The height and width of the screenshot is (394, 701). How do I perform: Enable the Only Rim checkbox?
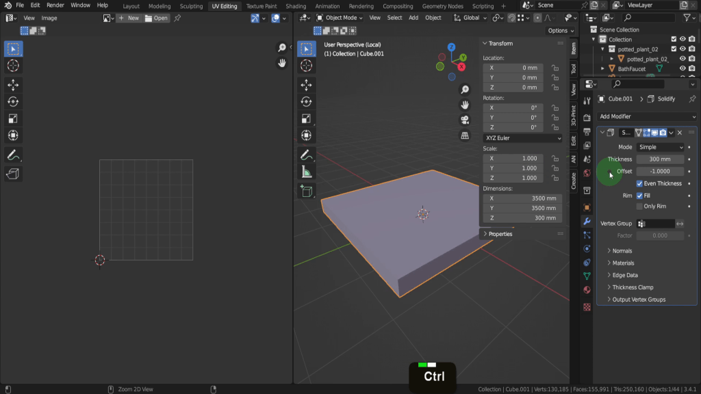tap(639, 206)
